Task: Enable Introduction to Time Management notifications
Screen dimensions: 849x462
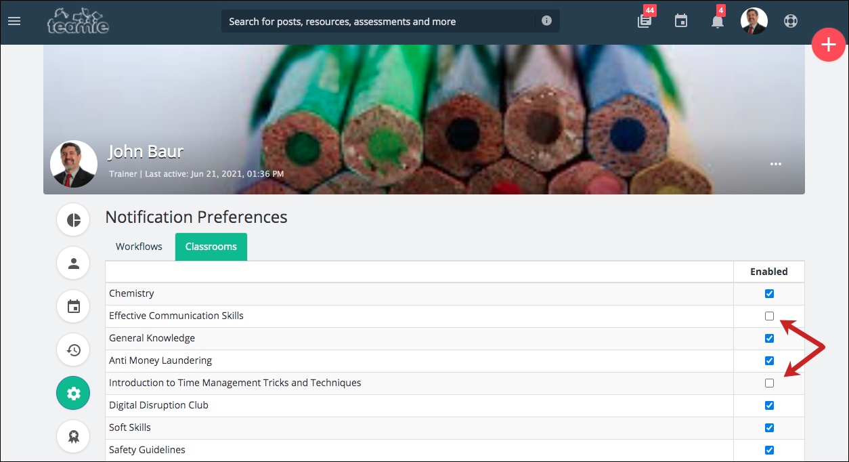Action: coord(769,383)
